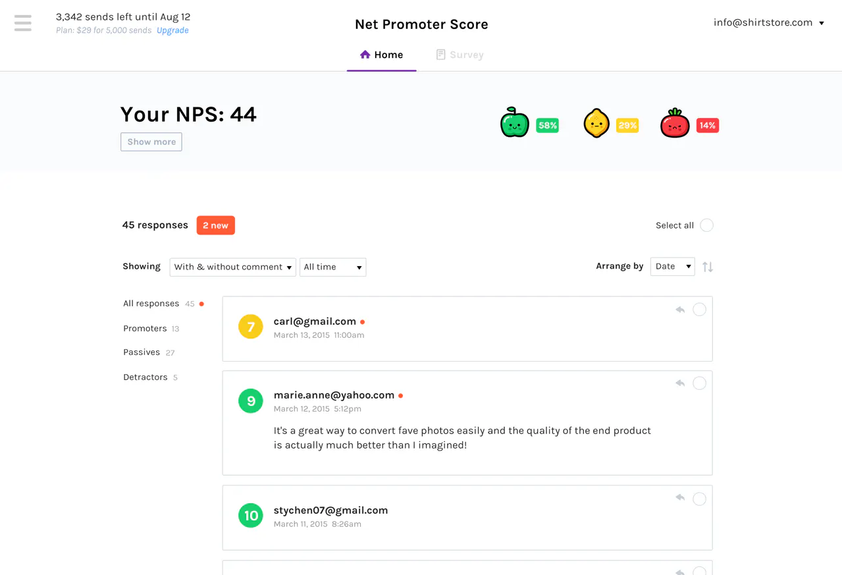
Task: Click the 58% promoters badge
Action: coord(548,125)
